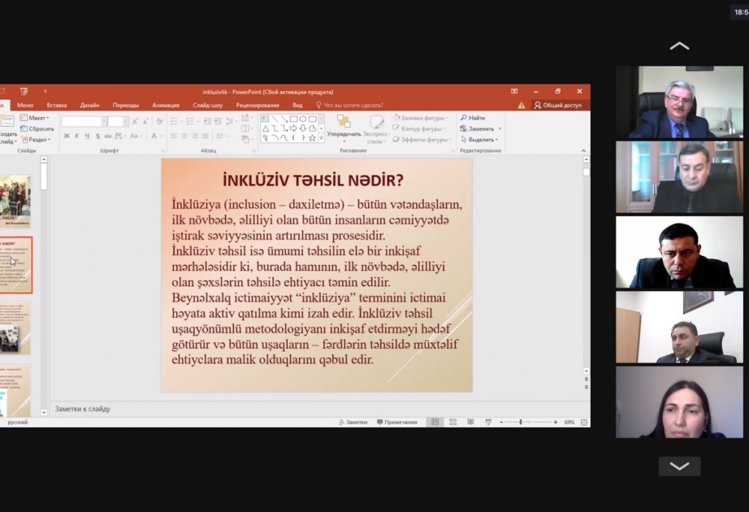Click the Общий доступ share button
The width and height of the screenshot is (749, 512).
click(x=558, y=105)
